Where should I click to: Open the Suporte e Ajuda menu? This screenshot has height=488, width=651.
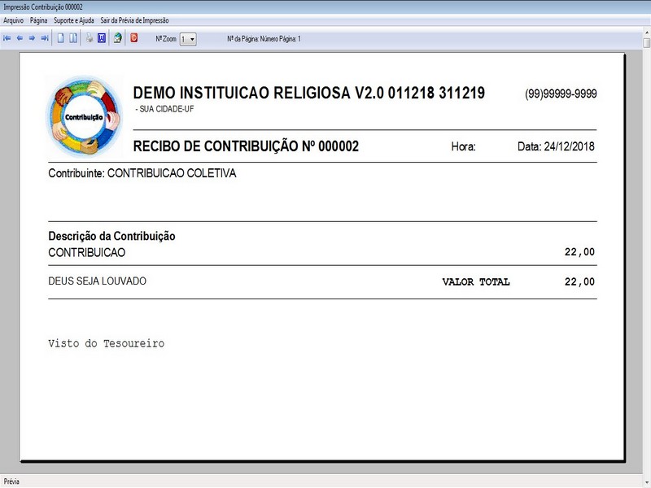(74, 20)
